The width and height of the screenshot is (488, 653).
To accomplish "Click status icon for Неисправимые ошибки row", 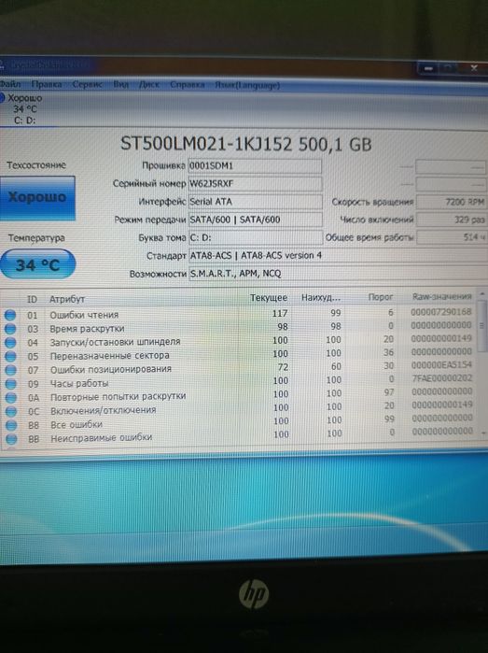I will click(x=11, y=438).
